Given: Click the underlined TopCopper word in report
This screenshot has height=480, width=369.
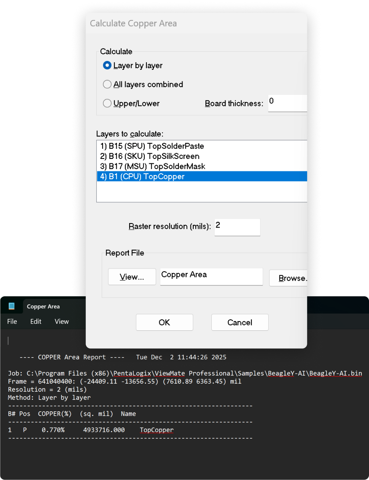Looking at the screenshot, I should [x=156, y=430].
